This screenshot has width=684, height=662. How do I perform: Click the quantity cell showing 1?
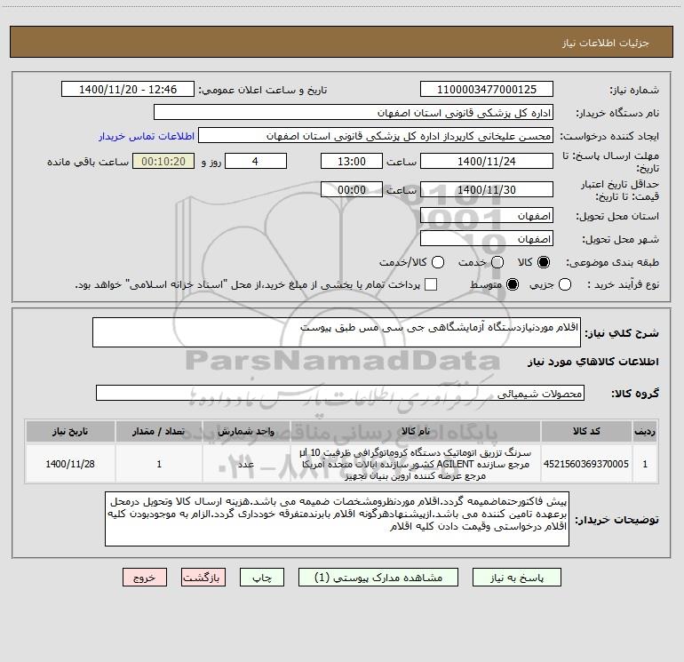tap(159, 464)
